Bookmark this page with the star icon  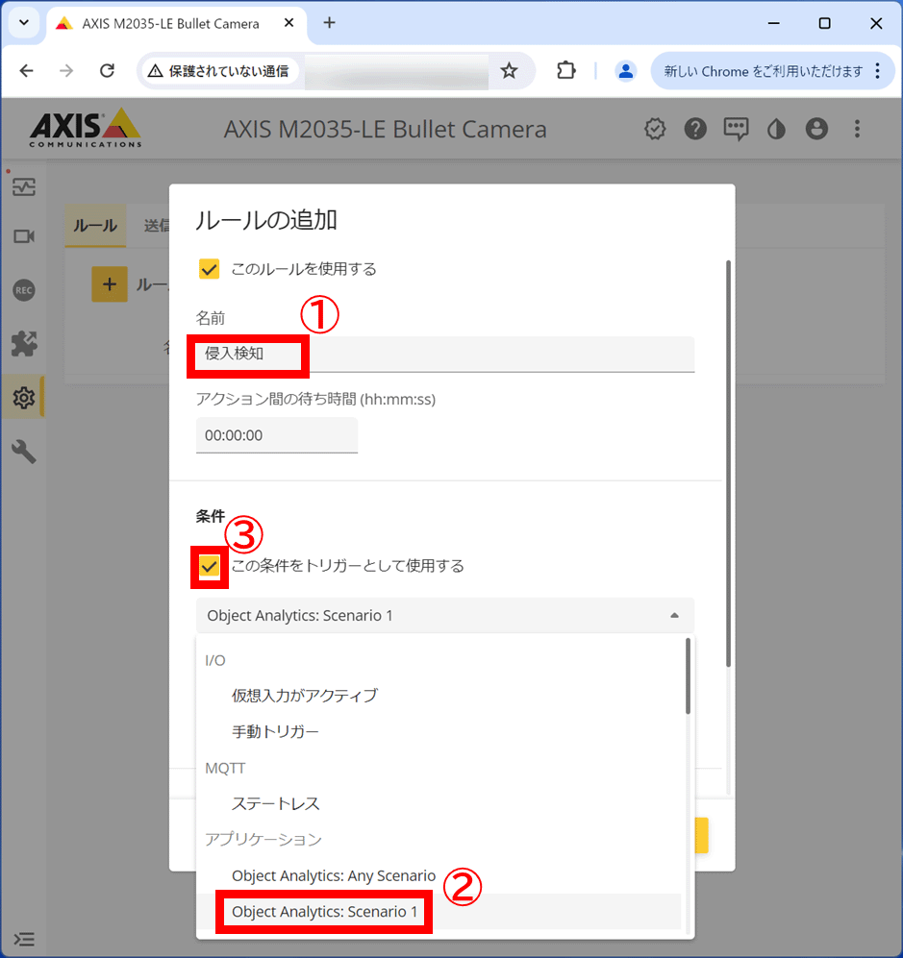509,71
